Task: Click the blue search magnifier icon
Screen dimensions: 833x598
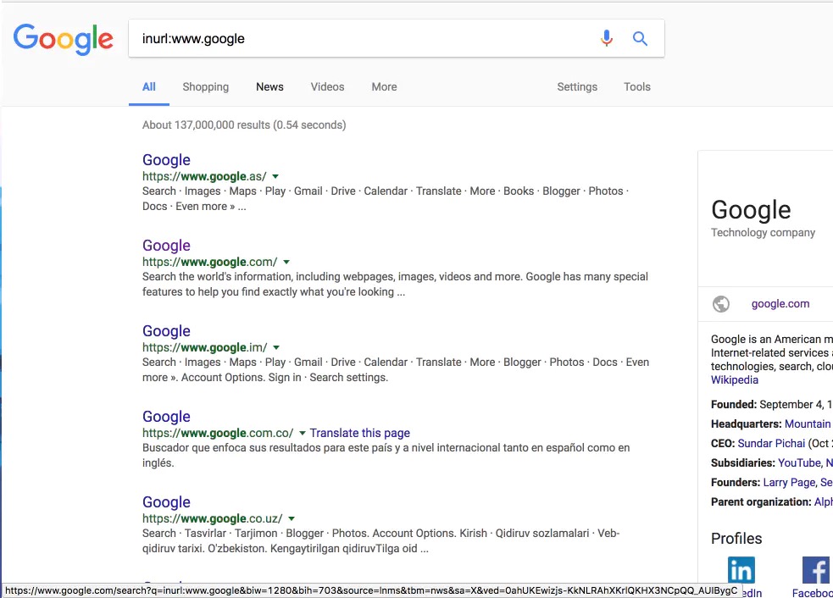Action: (x=640, y=38)
